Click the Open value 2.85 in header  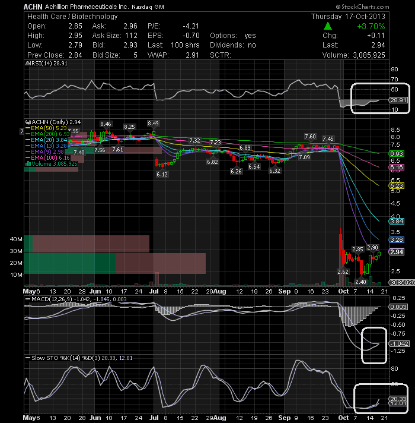click(75, 26)
